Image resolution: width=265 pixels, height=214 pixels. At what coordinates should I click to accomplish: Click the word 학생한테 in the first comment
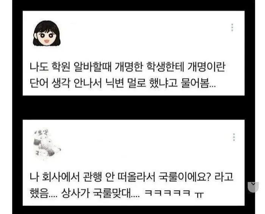click(165, 67)
